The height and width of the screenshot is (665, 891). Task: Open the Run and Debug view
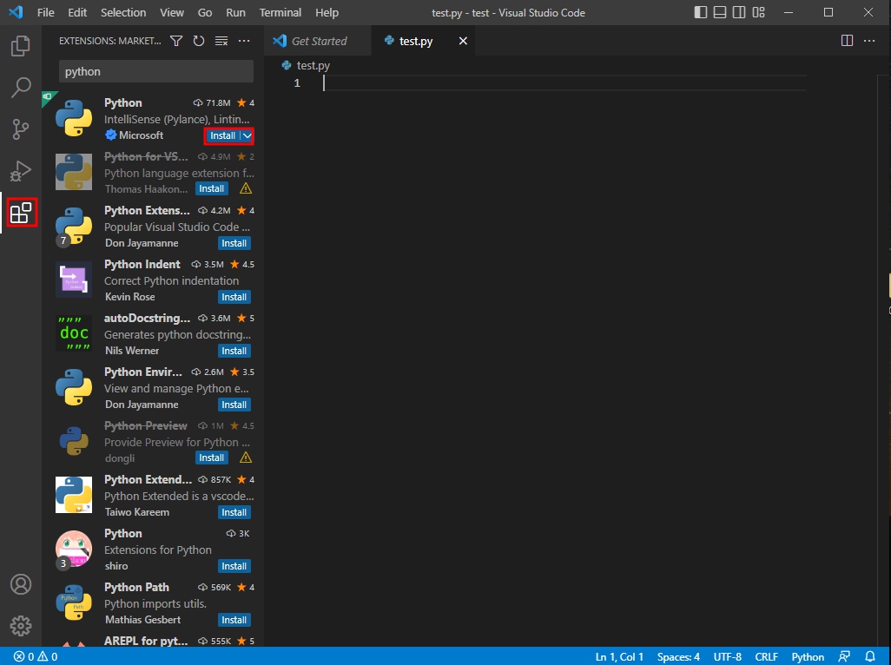(21, 171)
